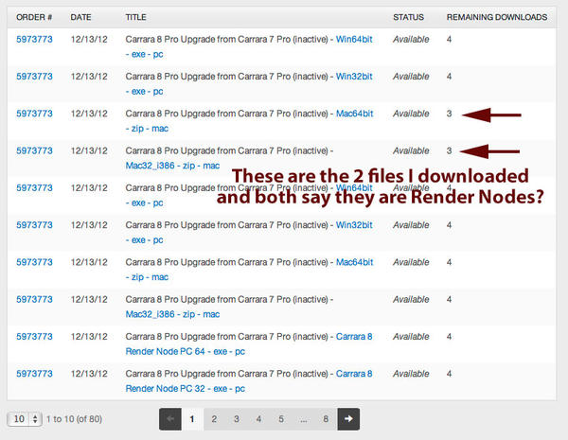The height and width of the screenshot is (440, 568).
Task: Click the REMAINING DOWNLOADS column header
Action: pos(497,17)
